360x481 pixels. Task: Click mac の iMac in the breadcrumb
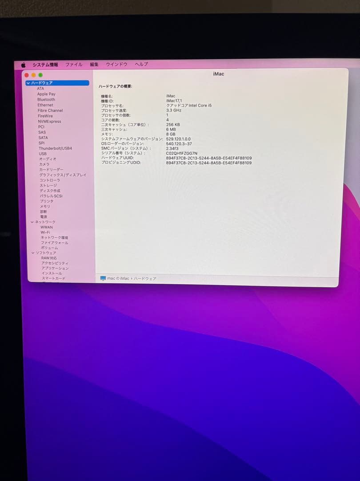[x=118, y=278]
